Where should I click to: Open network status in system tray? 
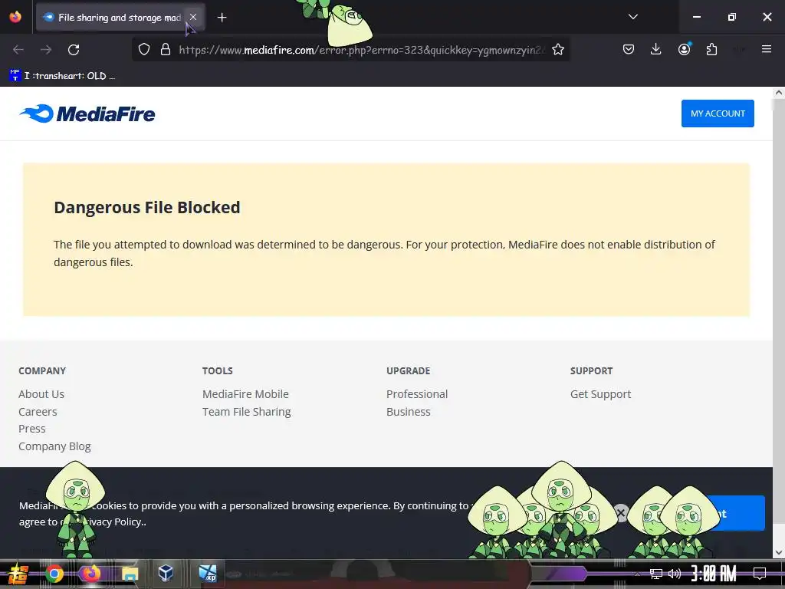656,574
